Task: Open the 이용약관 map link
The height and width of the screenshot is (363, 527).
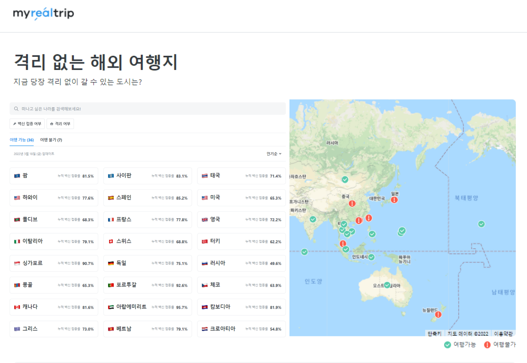Action: coord(503,334)
